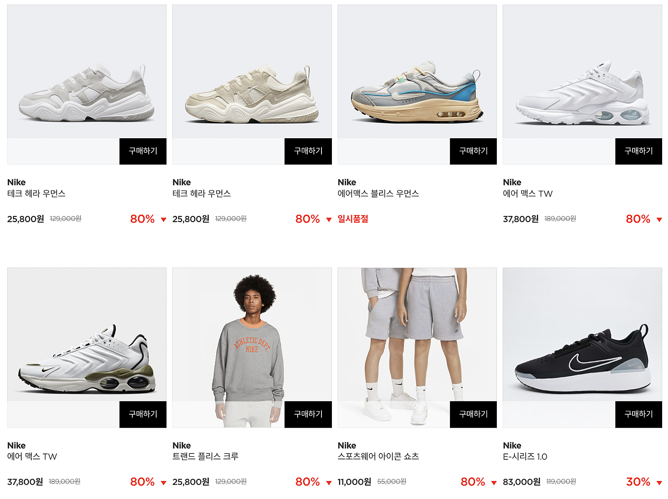Click the red arrow beside white 에어 맥스 TW 80%
This screenshot has width=668, height=499.
(x=659, y=220)
